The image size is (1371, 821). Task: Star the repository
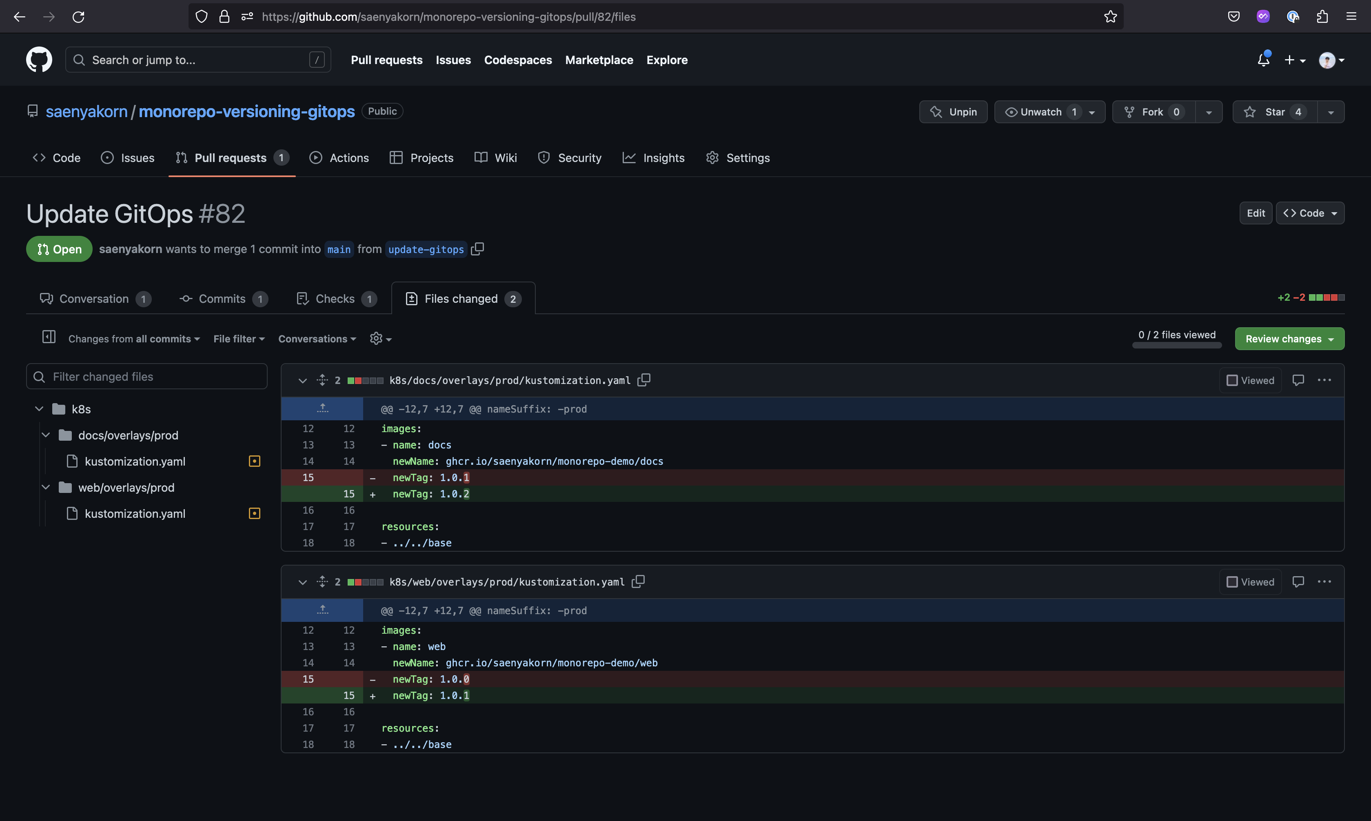click(x=1275, y=112)
